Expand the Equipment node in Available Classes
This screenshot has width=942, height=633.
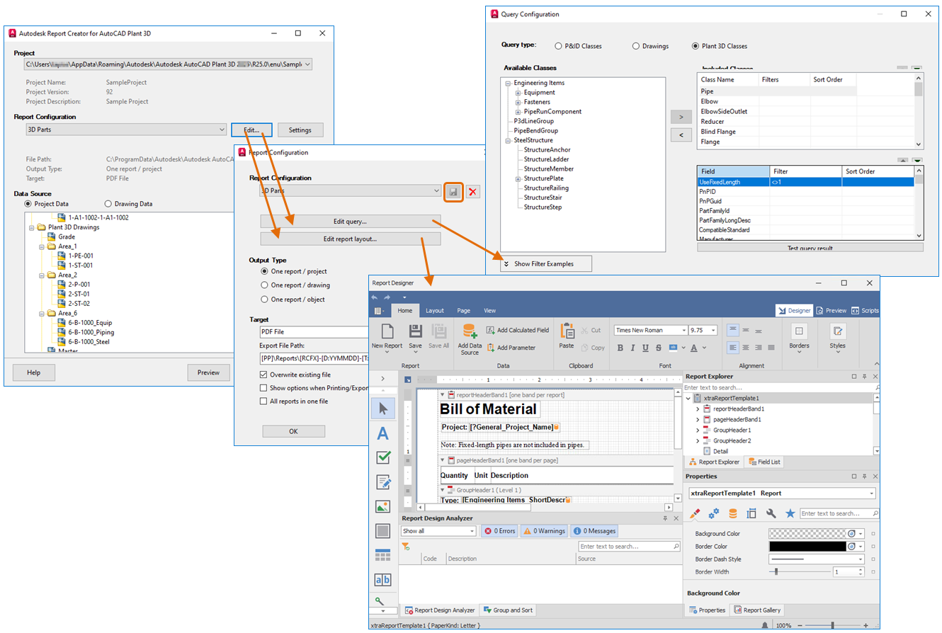[518, 93]
